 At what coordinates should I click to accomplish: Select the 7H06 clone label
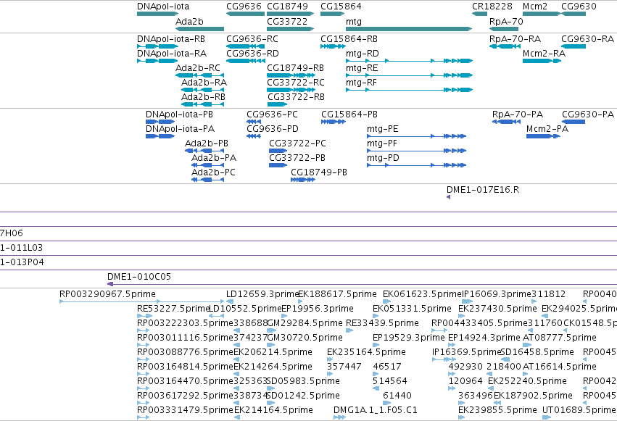pyautogui.click(x=12, y=233)
